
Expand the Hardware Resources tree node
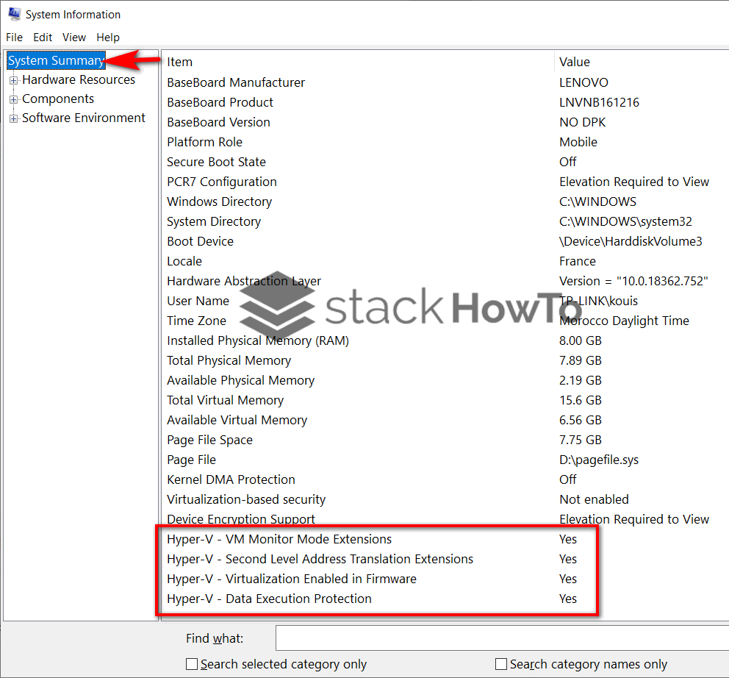point(13,79)
